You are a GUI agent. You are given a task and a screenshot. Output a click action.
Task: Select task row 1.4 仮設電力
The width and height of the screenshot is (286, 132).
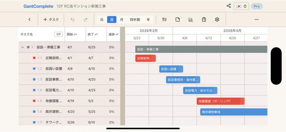(x=69, y=90)
